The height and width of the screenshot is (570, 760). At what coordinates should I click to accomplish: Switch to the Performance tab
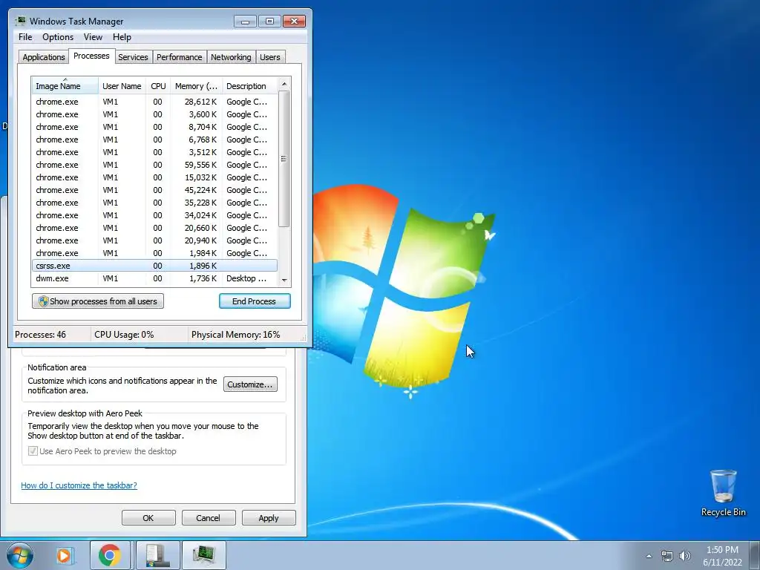tap(180, 56)
